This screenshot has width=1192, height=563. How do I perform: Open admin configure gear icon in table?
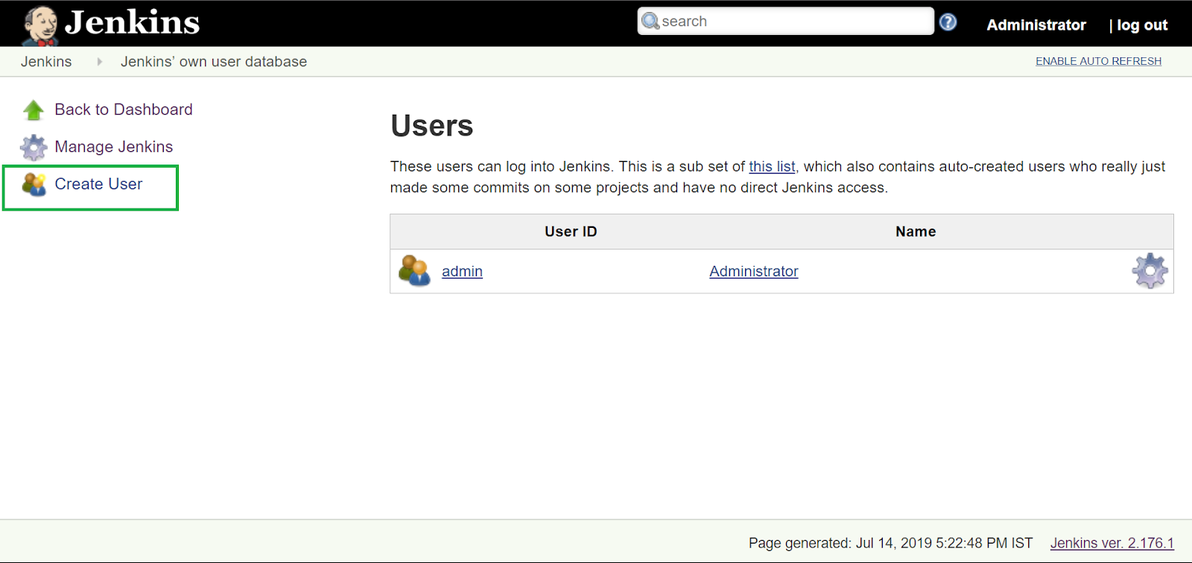point(1150,271)
